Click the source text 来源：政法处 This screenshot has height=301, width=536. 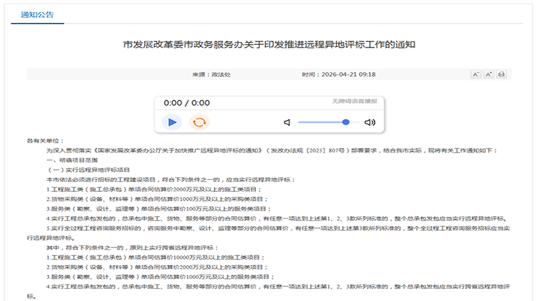click(211, 74)
